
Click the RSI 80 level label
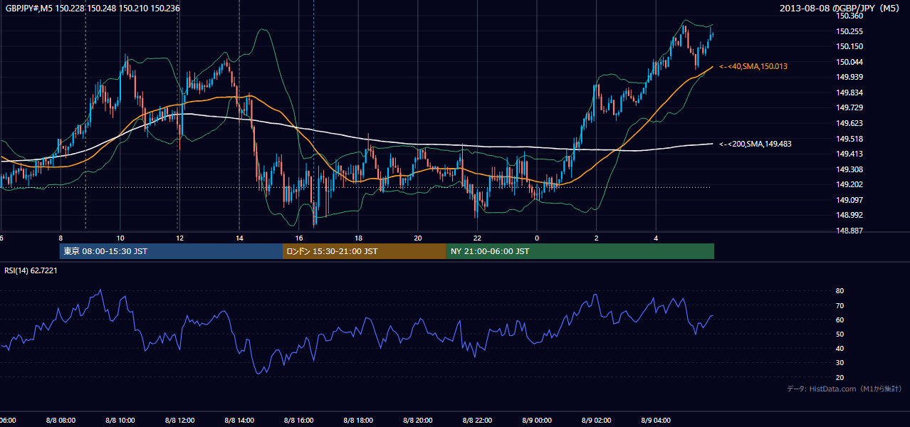pos(840,291)
